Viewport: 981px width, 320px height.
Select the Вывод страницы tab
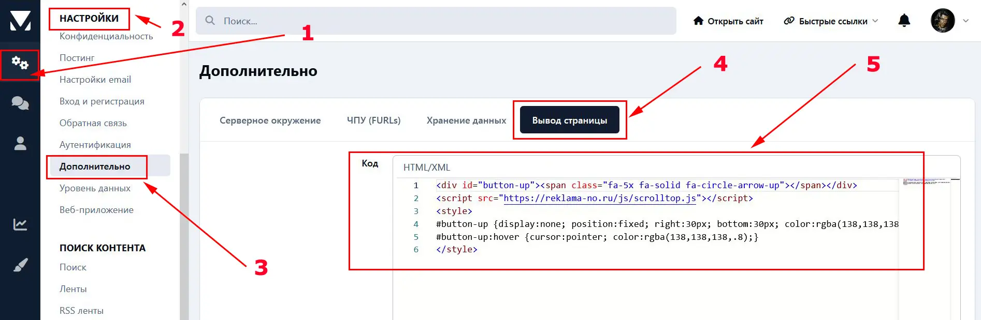pos(570,120)
